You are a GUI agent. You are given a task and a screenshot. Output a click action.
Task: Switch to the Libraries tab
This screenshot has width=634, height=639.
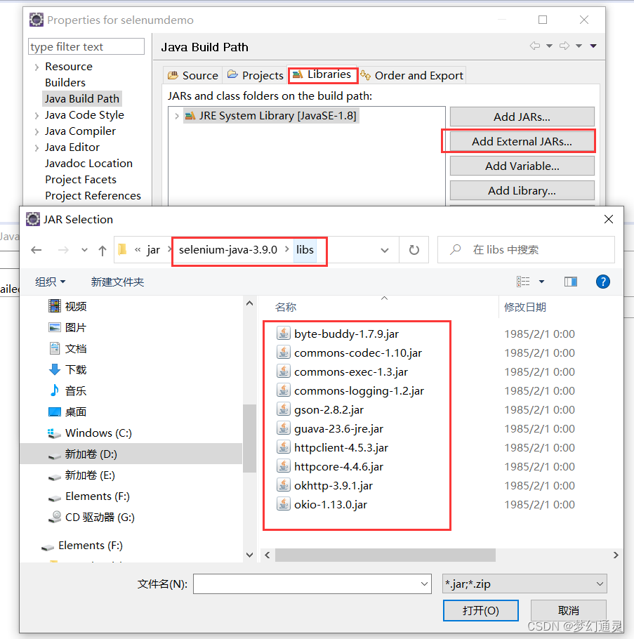[x=322, y=74]
